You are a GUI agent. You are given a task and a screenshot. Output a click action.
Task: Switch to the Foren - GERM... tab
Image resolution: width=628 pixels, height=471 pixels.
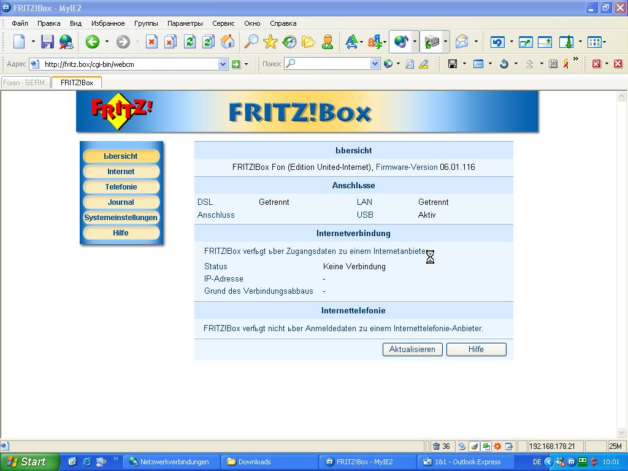pyautogui.click(x=26, y=83)
